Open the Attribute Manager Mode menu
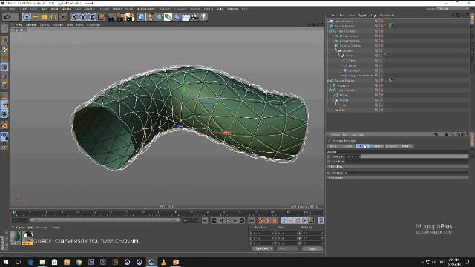Screen dimensions: 475x267 [335, 135]
